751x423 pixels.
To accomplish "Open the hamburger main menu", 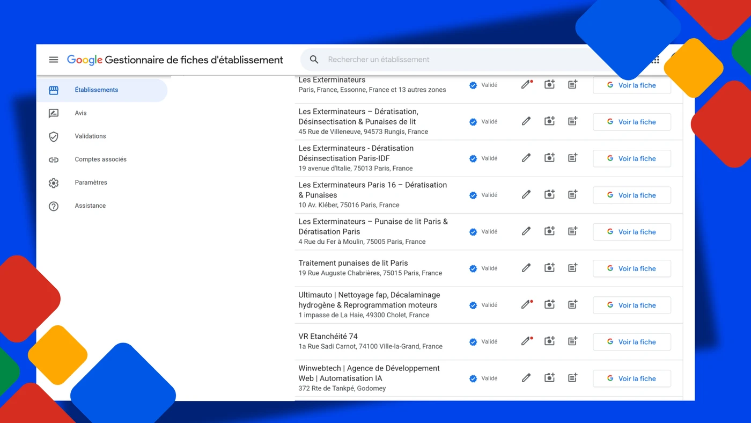I will click(54, 60).
